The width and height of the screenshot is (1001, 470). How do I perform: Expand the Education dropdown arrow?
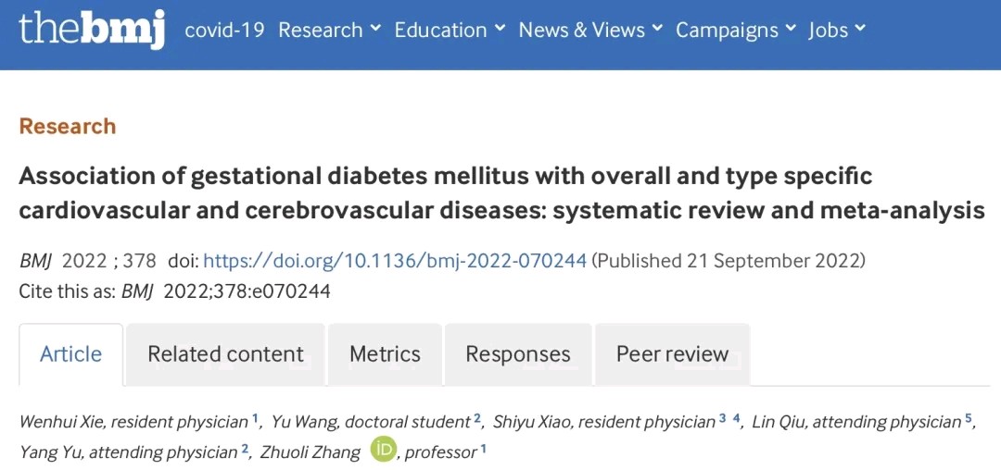(500, 28)
